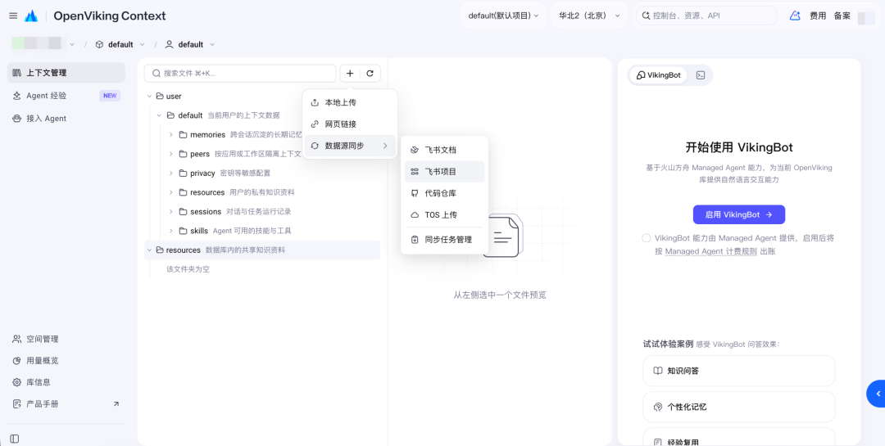Open the Managed Agent 计费规则 link
This screenshot has width=885, height=446.
711,251
